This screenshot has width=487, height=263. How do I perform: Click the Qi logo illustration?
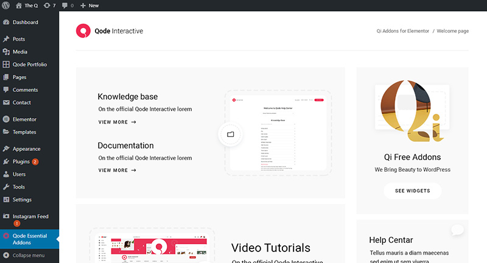tap(413, 111)
